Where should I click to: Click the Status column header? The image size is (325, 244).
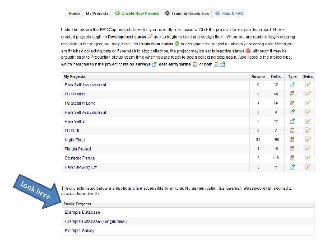click(307, 76)
